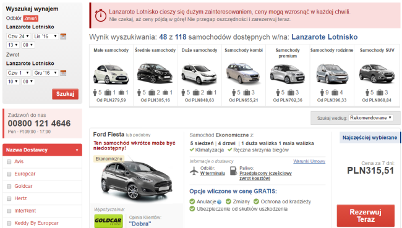Image resolution: width=402 pixels, height=228 pixels.
Task: Open the Rekomendowane sort dropdown
Action: pos(370,118)
